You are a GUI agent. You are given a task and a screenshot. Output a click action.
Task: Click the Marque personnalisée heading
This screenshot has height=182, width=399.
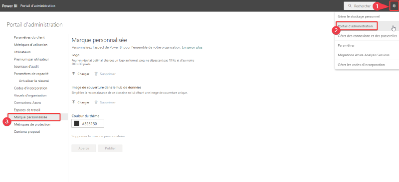(99, 40)
